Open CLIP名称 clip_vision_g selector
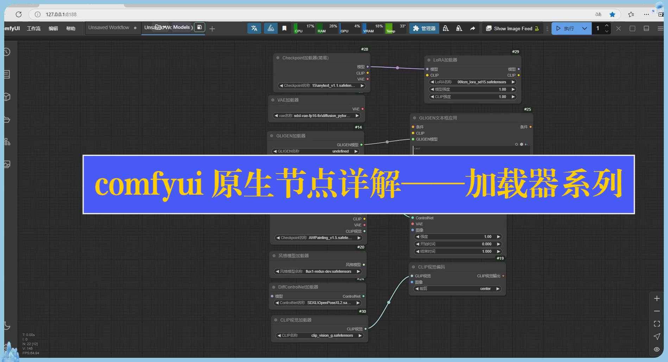 click(320, 336)
